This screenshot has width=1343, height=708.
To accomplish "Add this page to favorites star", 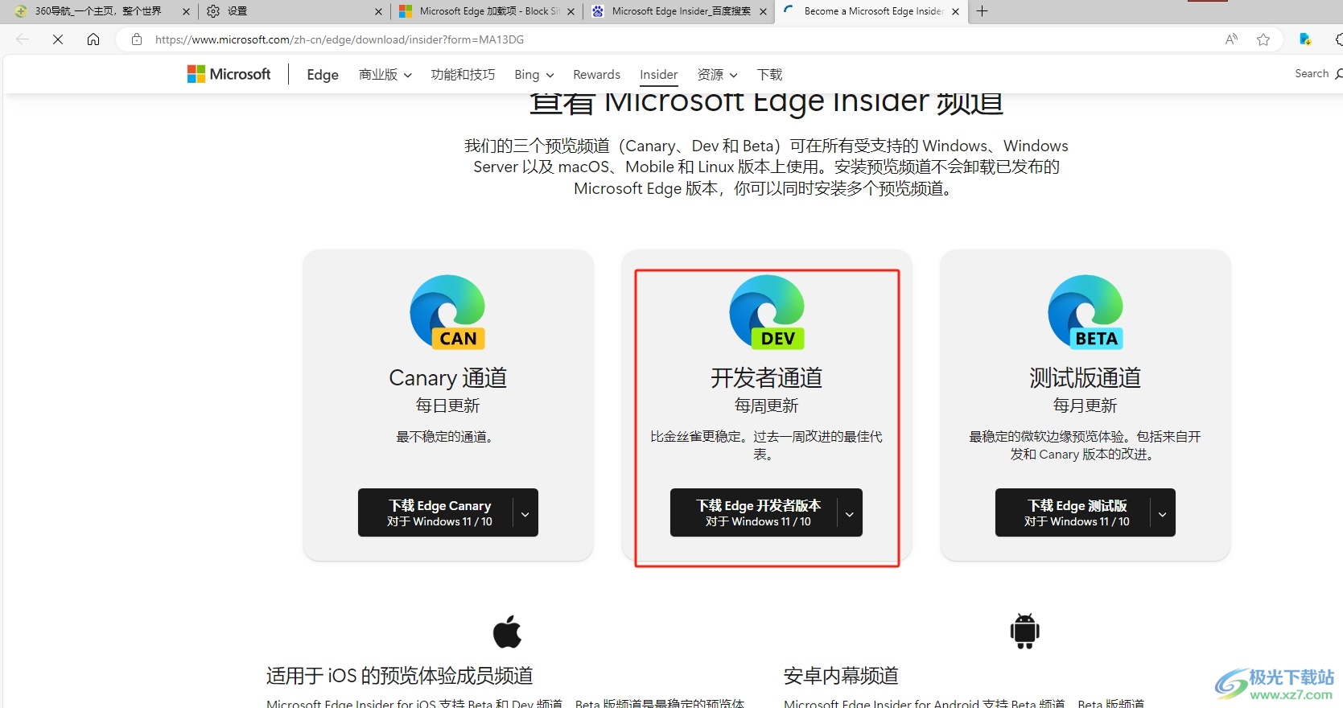I will (x=1263, y=39).
